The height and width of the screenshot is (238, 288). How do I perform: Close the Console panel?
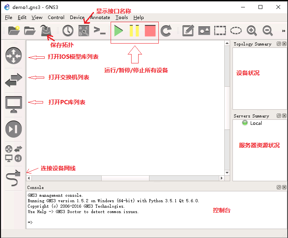(x=285, y=187)
